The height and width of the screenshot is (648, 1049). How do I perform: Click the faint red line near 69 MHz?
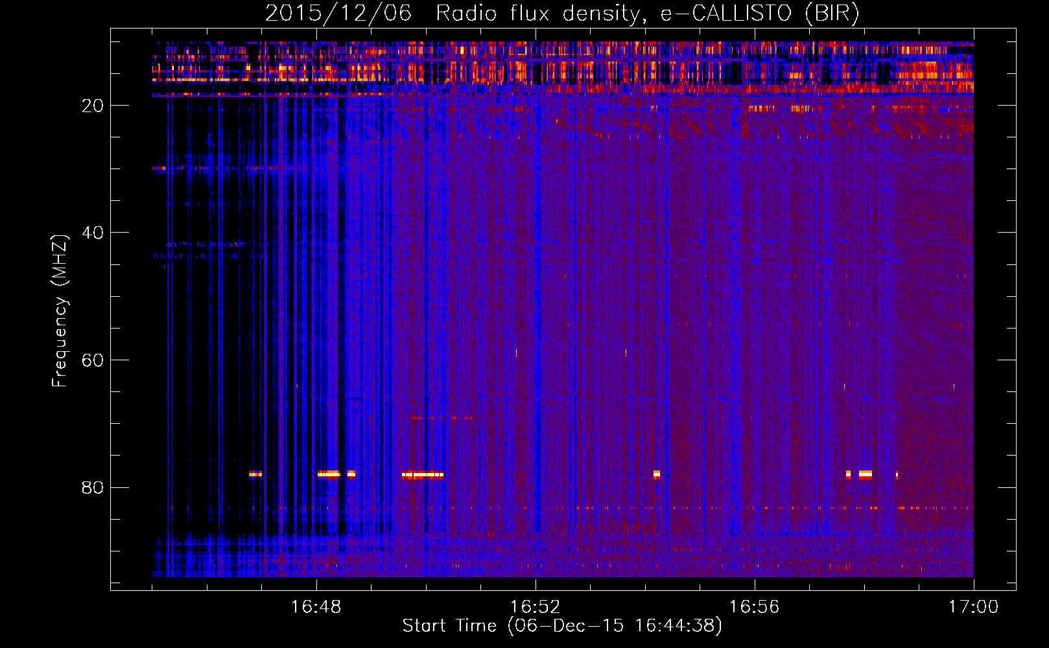coord(440,419)
